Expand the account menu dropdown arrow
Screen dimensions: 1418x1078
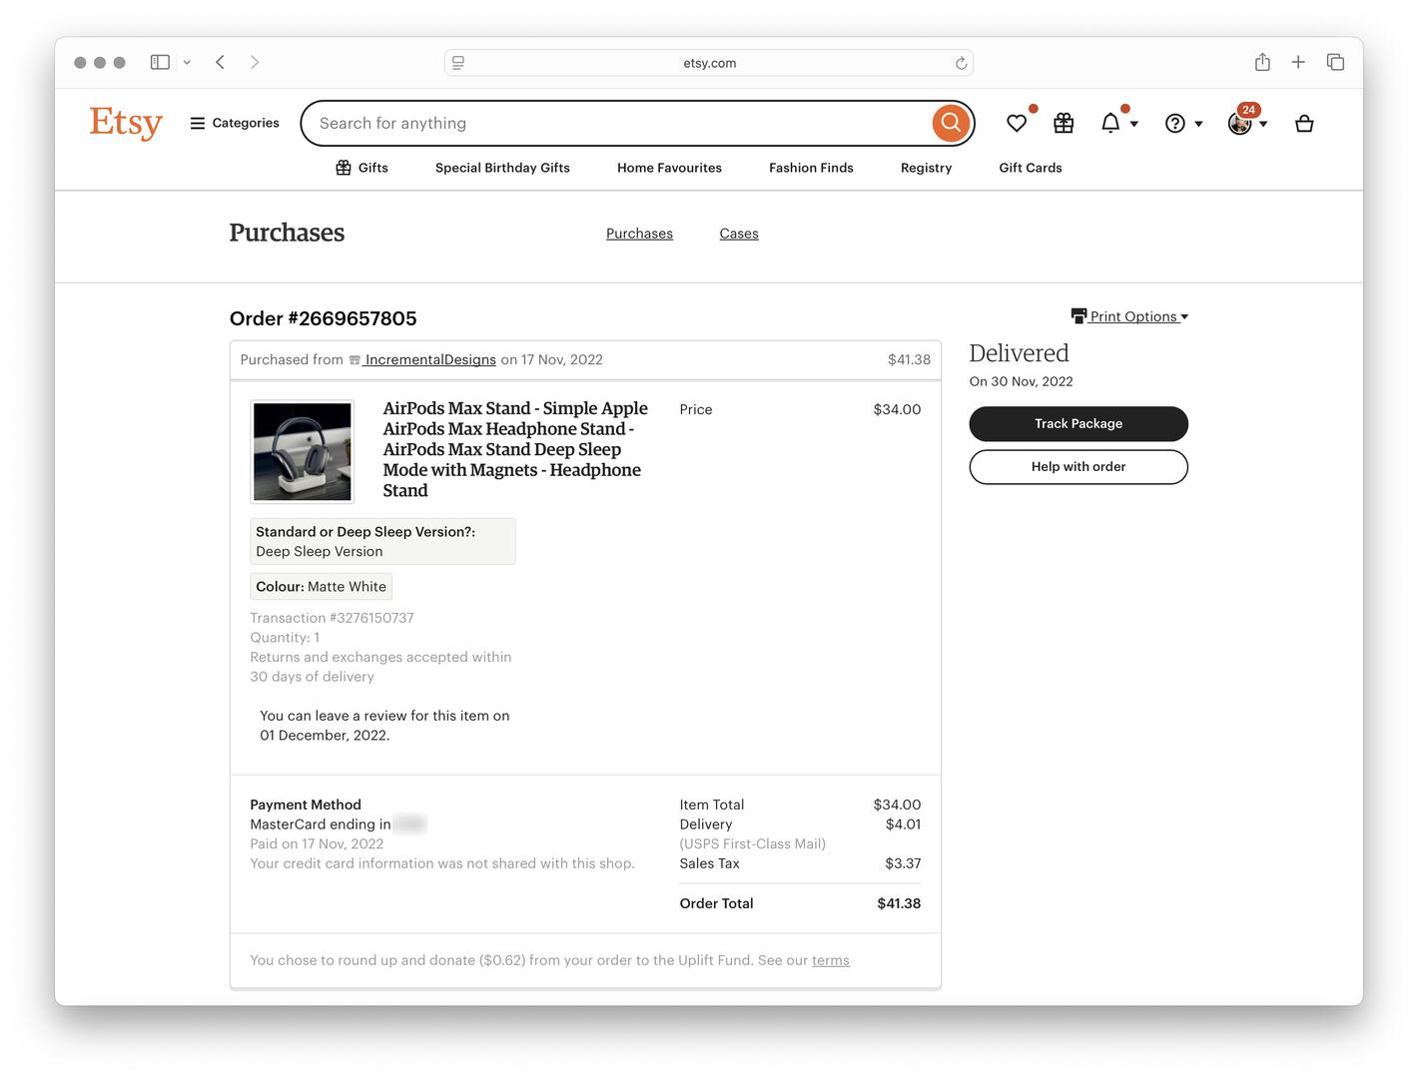click(x=1264, y=125)
